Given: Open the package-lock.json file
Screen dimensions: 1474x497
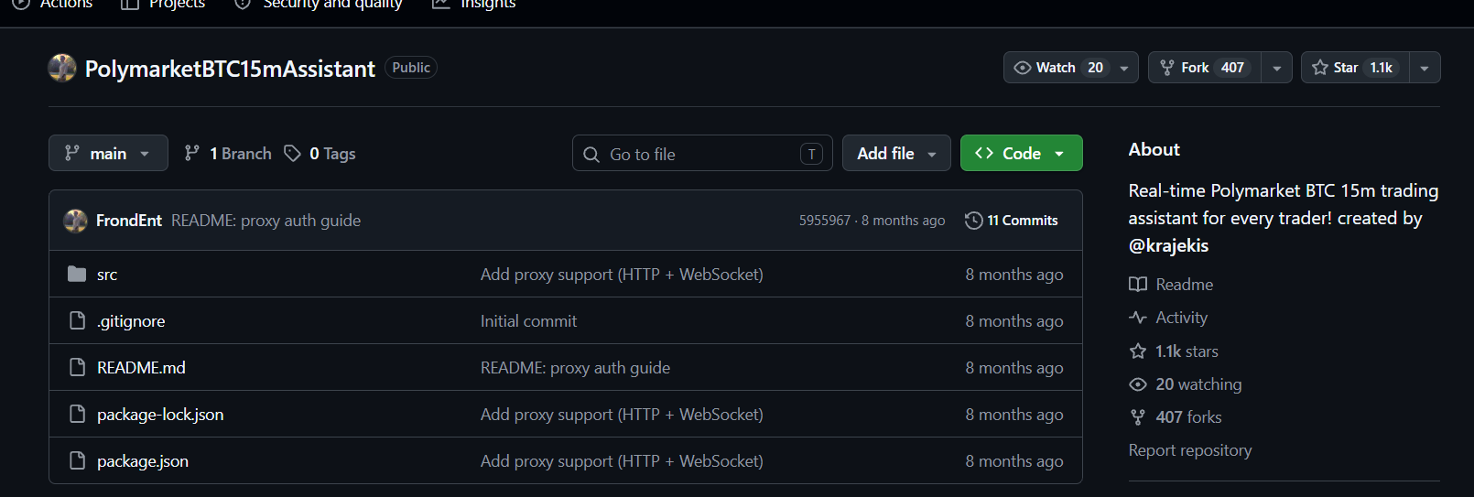Looking at the screenshot, I should point(160,415).
